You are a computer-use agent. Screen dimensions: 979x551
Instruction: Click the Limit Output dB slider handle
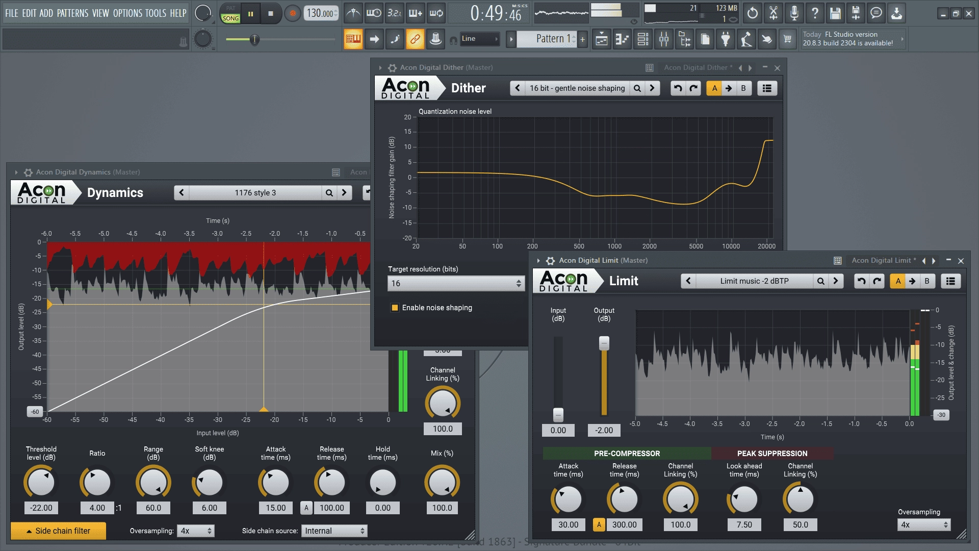click(604, 343)
